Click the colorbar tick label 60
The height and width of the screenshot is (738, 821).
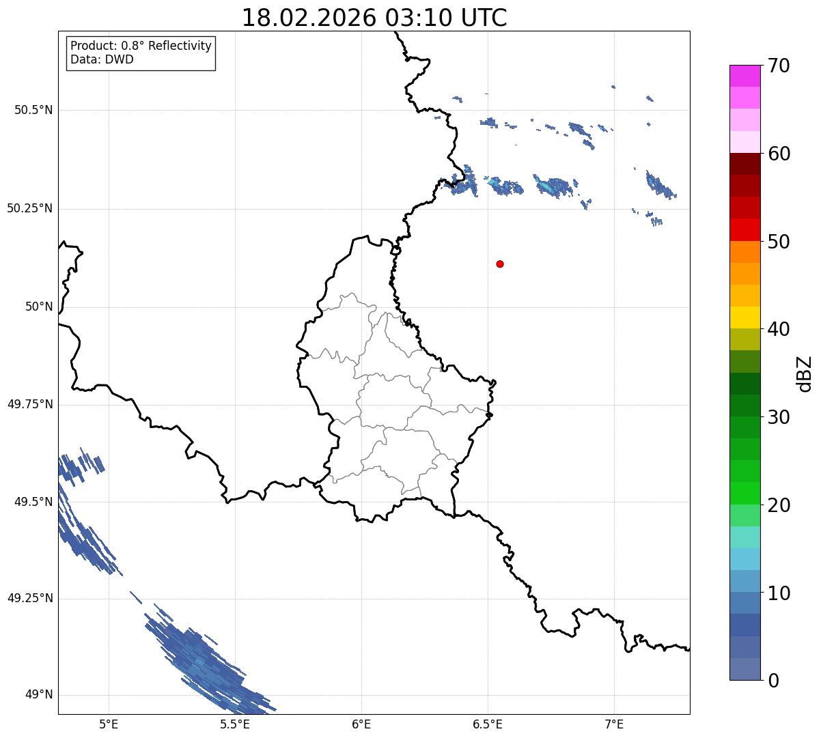coord(779,154)
